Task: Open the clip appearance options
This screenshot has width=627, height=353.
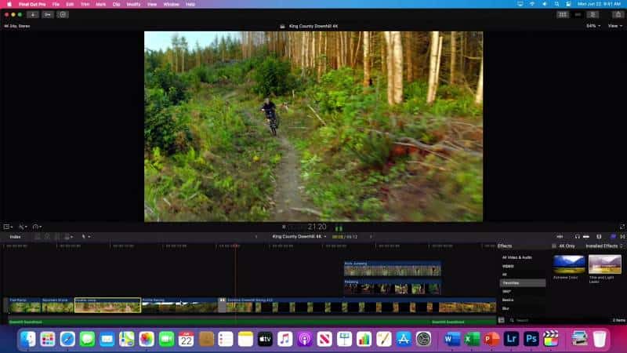Action: [x=599, y=237]
